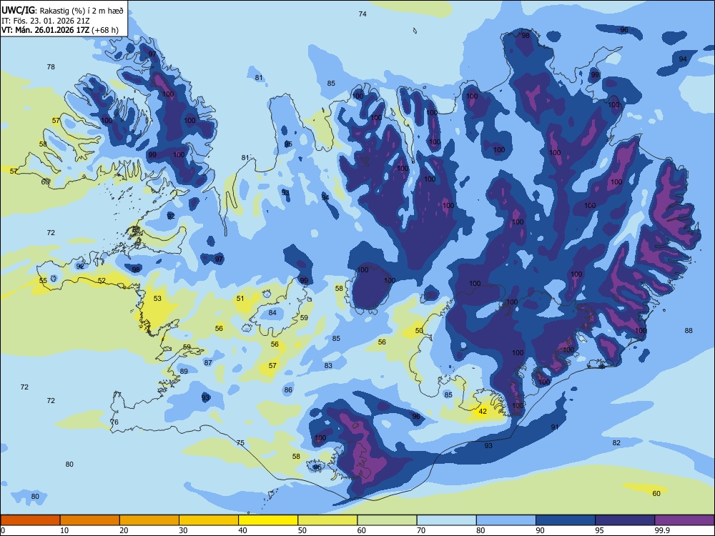This screenshot has width=715, height=536.
Task: Click the legend tick label '30'
Action: point(183,530)
